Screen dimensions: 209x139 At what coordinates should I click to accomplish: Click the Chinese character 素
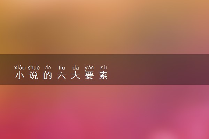pyautogui.click(x=103, y=75)
